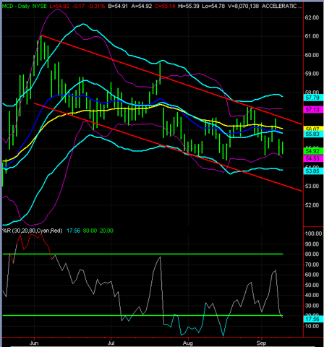Viewport: 324px width, 347px height.
Task: Click the green 80.00 overbought line
Action: point(142,254)
